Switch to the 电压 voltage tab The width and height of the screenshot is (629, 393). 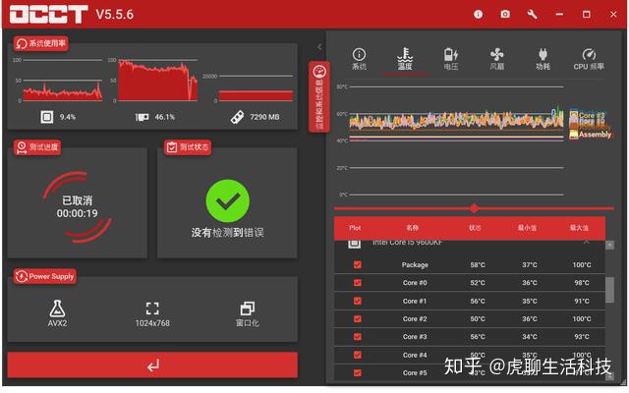click(451, 59)
